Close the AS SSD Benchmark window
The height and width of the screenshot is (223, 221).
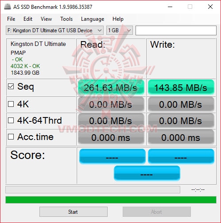coord(210,7)
